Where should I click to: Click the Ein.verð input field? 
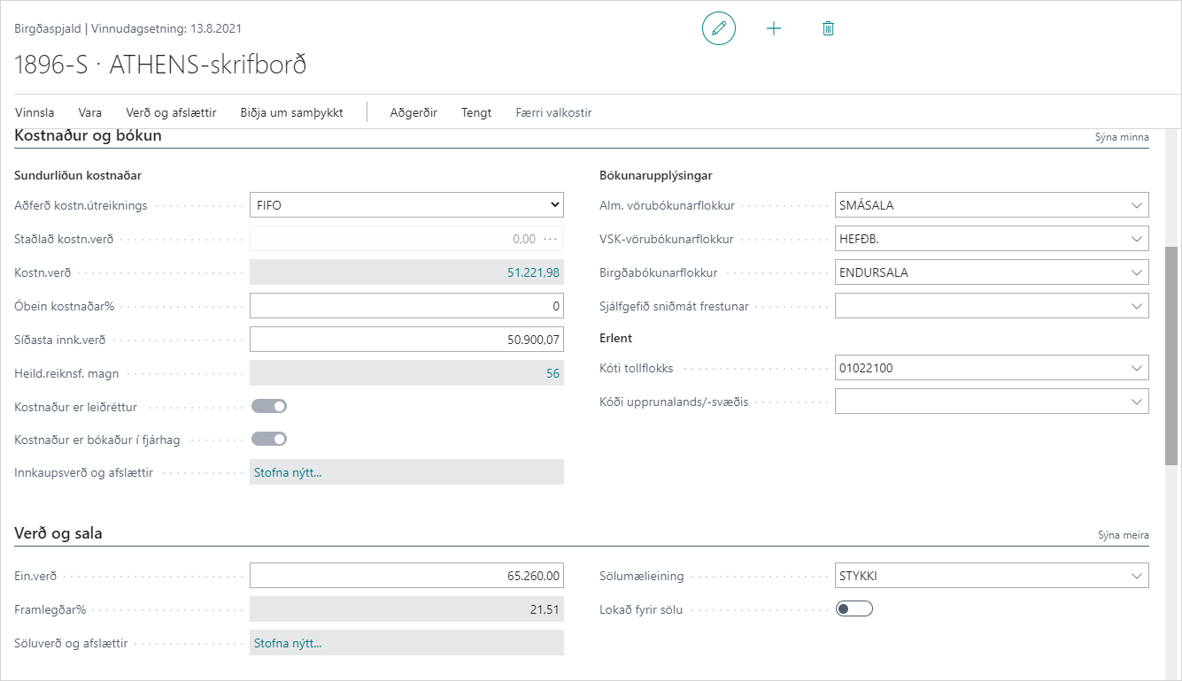406,576
